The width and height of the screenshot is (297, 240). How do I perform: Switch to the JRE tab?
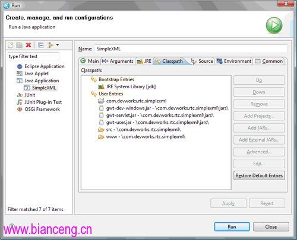tap(144, 61)
